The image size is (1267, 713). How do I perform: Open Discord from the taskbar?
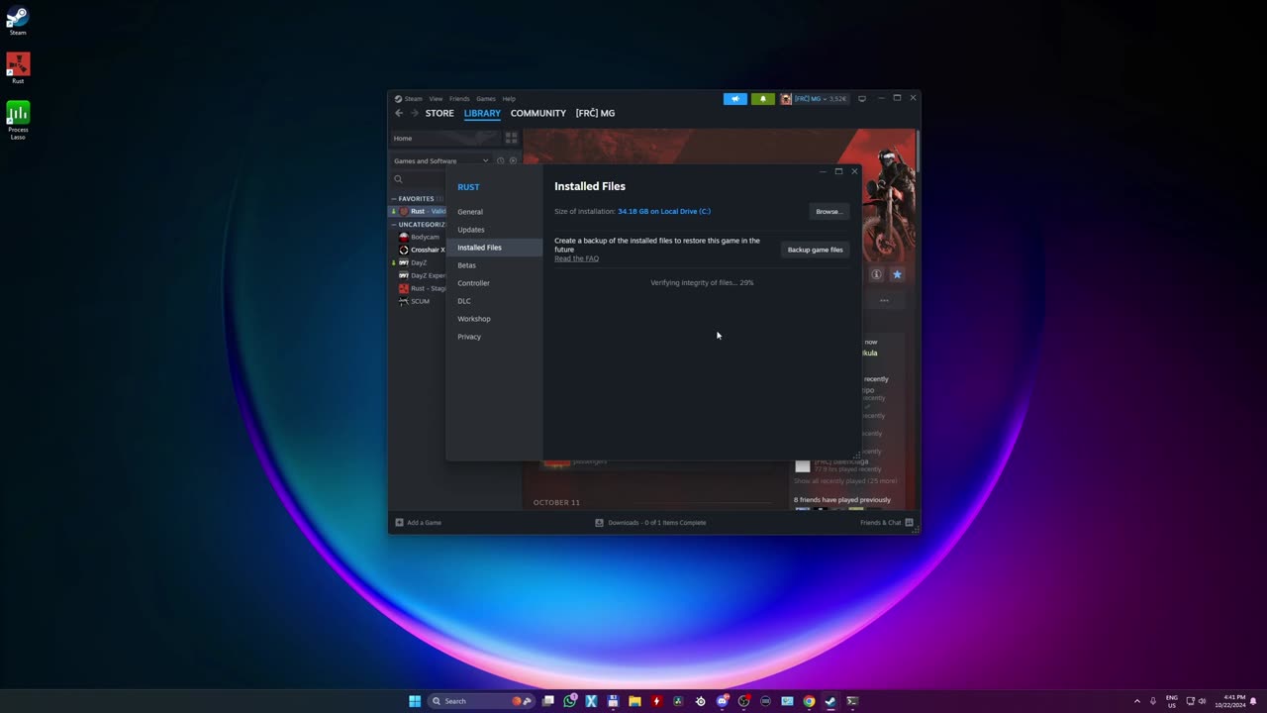[722, 701]
